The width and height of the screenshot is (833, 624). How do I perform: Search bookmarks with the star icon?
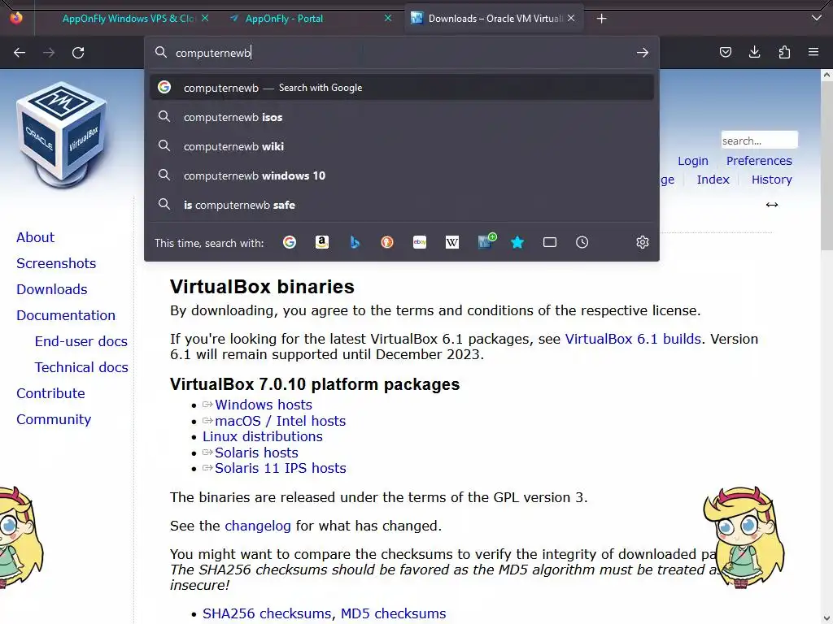point(517,242)
